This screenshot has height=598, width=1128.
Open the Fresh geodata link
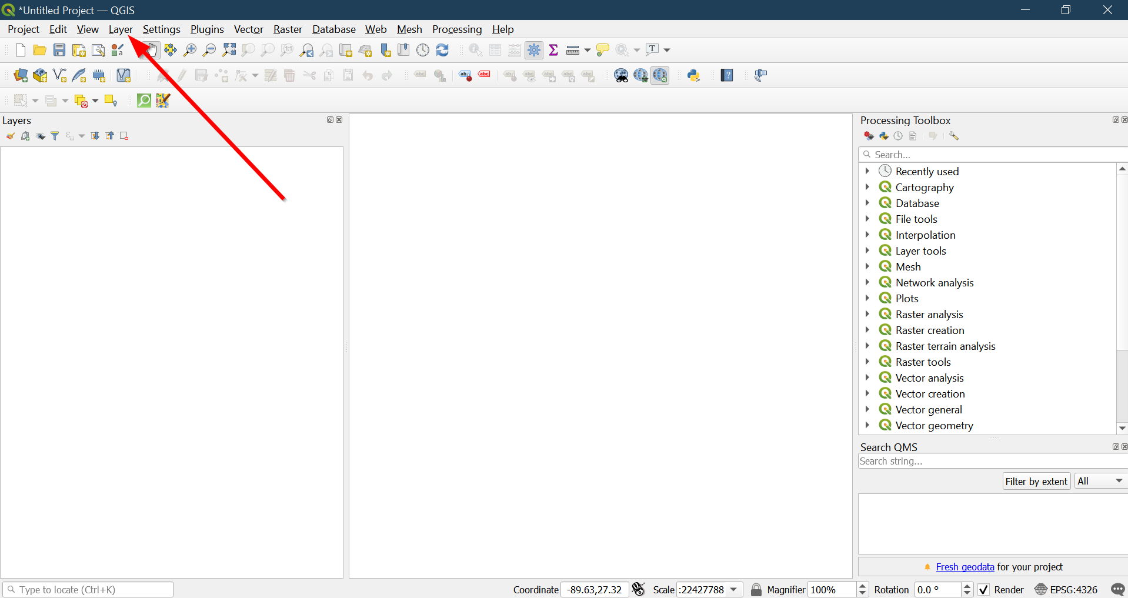pos(965,567)
